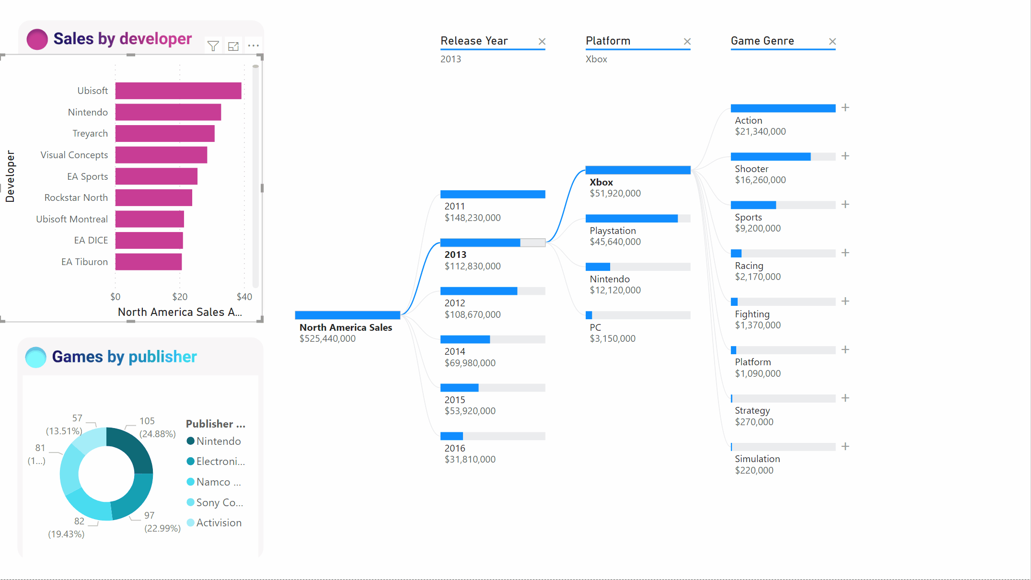
Task: Close the Platform filter
Action: click(687, 40)
